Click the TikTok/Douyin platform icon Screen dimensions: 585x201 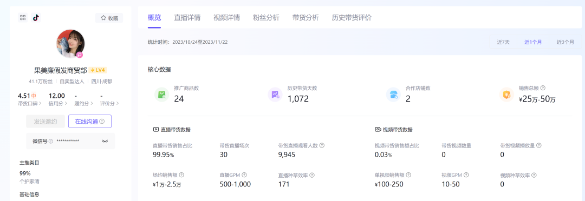click(36, 17)
